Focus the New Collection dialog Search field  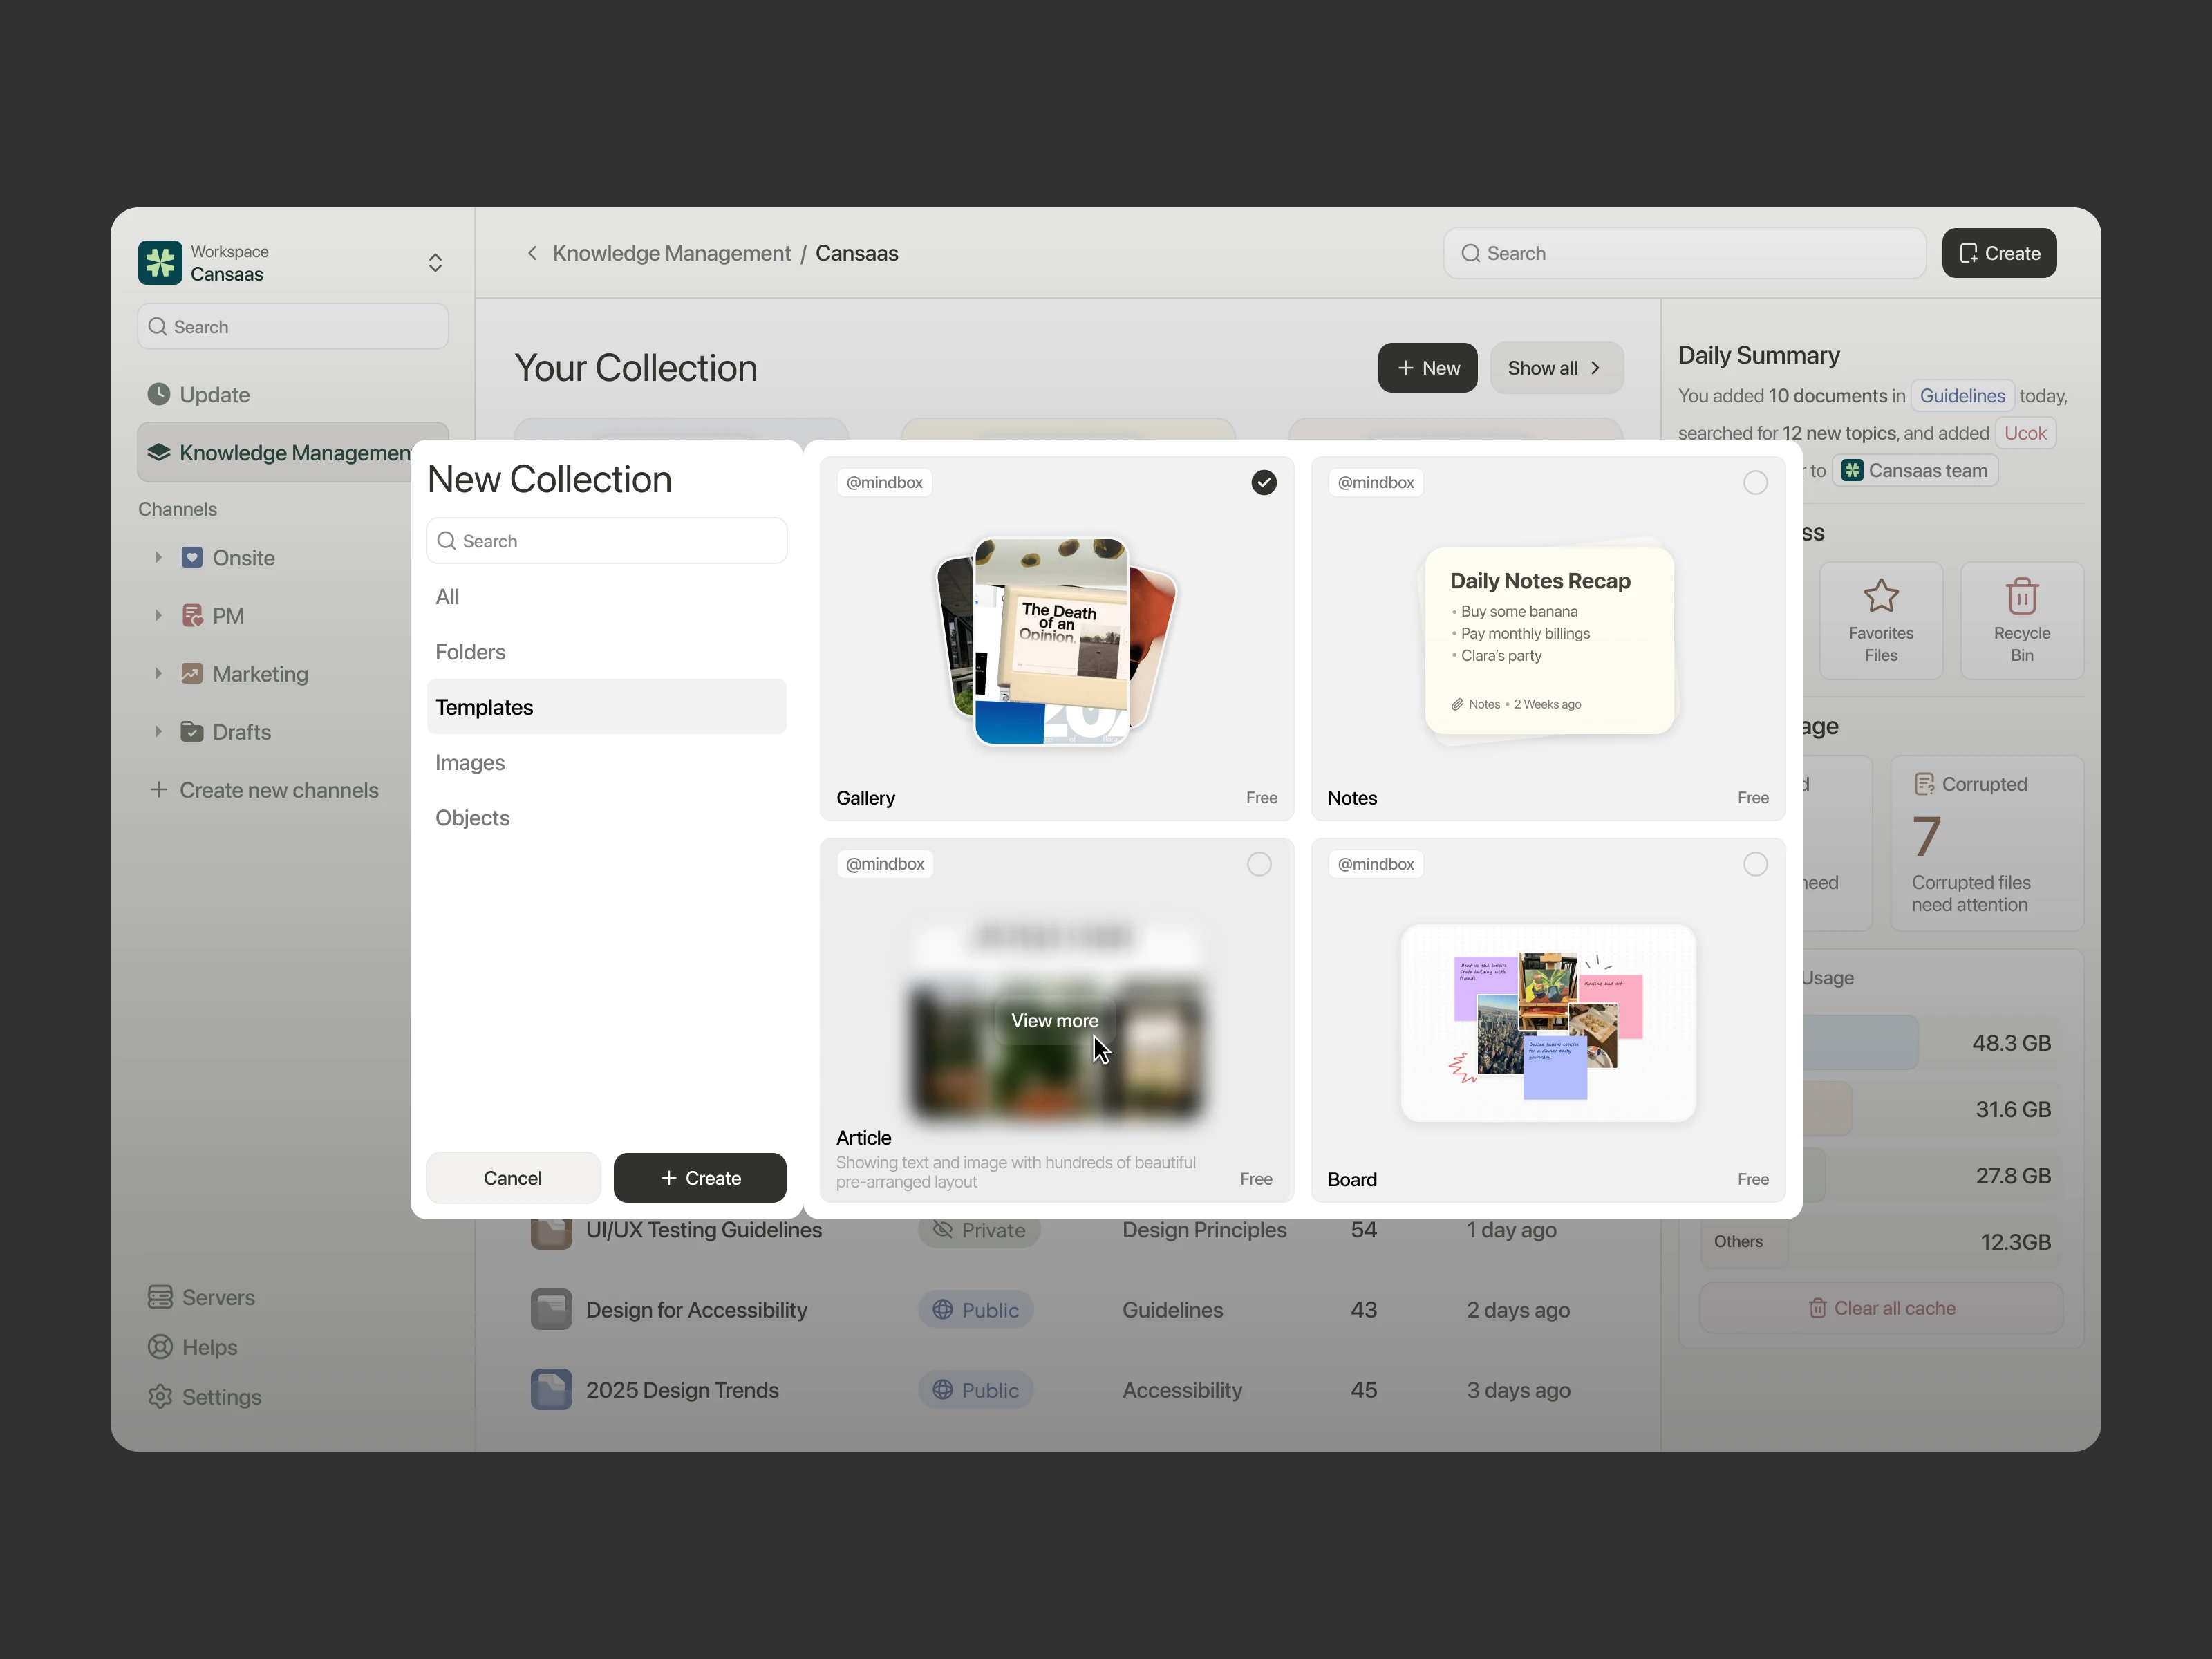click(x=606, y=541)
